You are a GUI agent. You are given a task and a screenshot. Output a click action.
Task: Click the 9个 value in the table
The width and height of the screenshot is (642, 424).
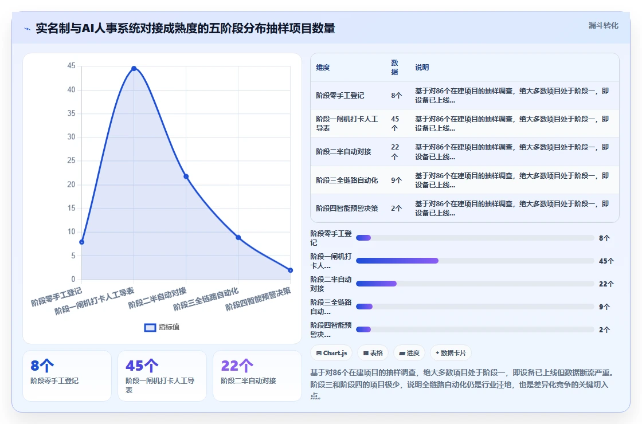click(x=396, y=180)
